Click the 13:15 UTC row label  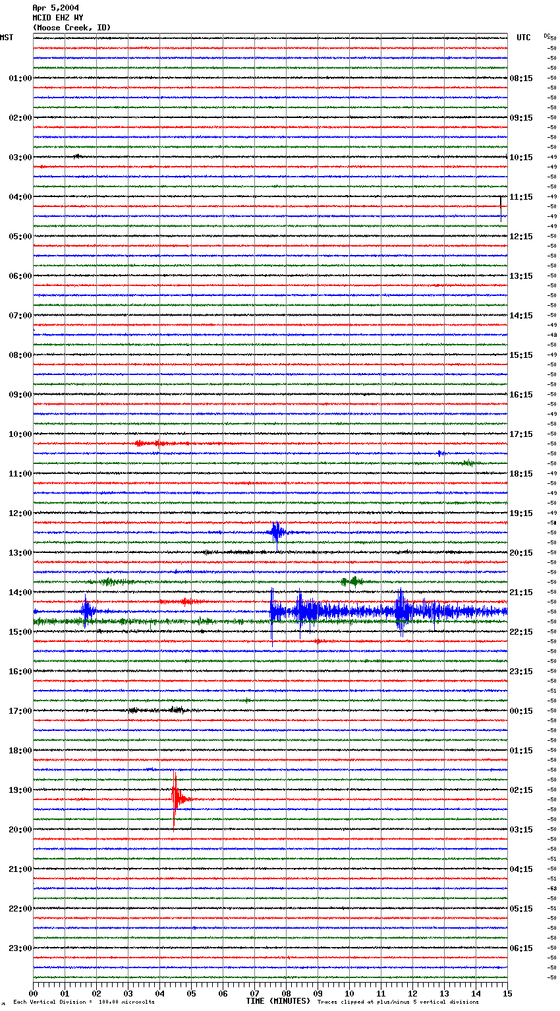pyautogui.click(x=521, y=276)
